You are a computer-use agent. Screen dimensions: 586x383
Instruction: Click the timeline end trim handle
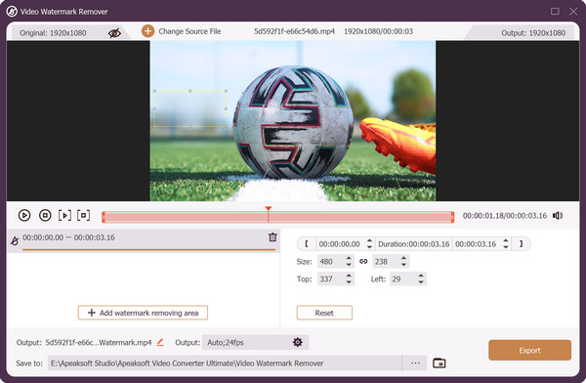coord(452,217)
